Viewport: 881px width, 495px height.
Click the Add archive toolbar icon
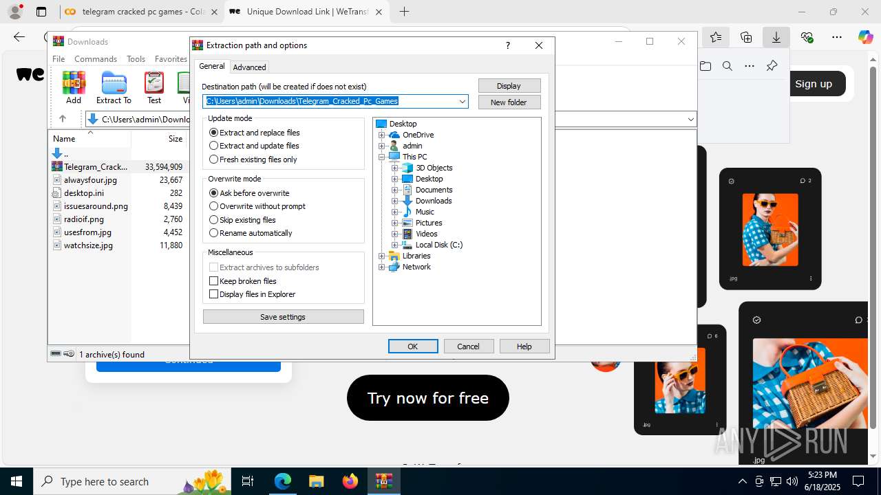tap(74, 87)
